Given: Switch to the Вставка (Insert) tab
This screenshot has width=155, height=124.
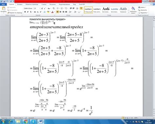Looking at the screenshot, I should [x=20, y=4].
